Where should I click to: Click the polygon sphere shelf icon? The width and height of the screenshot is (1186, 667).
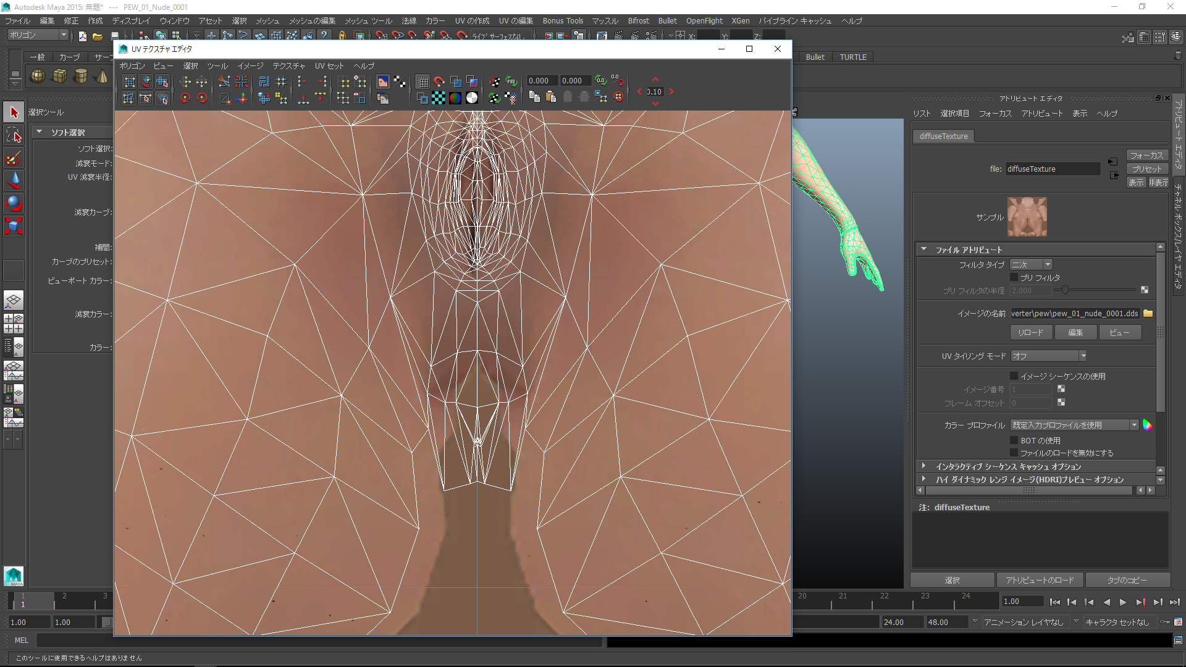[38, 76]
